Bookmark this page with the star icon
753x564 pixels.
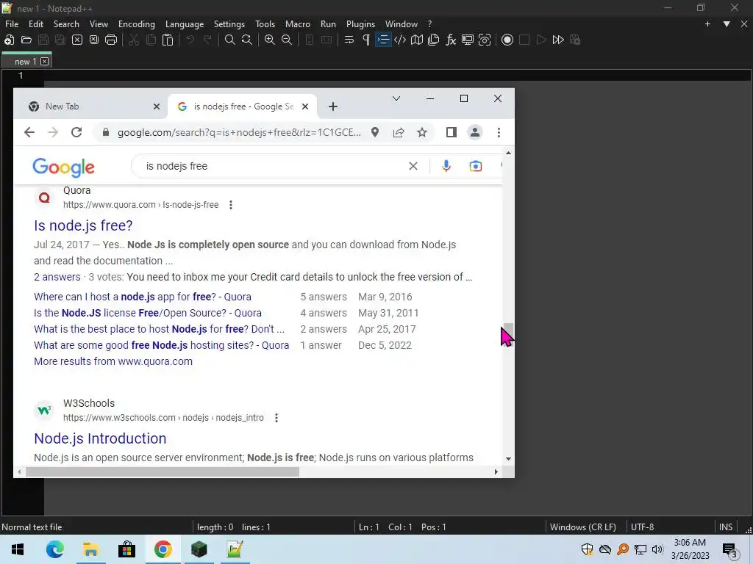[x=421, y=132]
